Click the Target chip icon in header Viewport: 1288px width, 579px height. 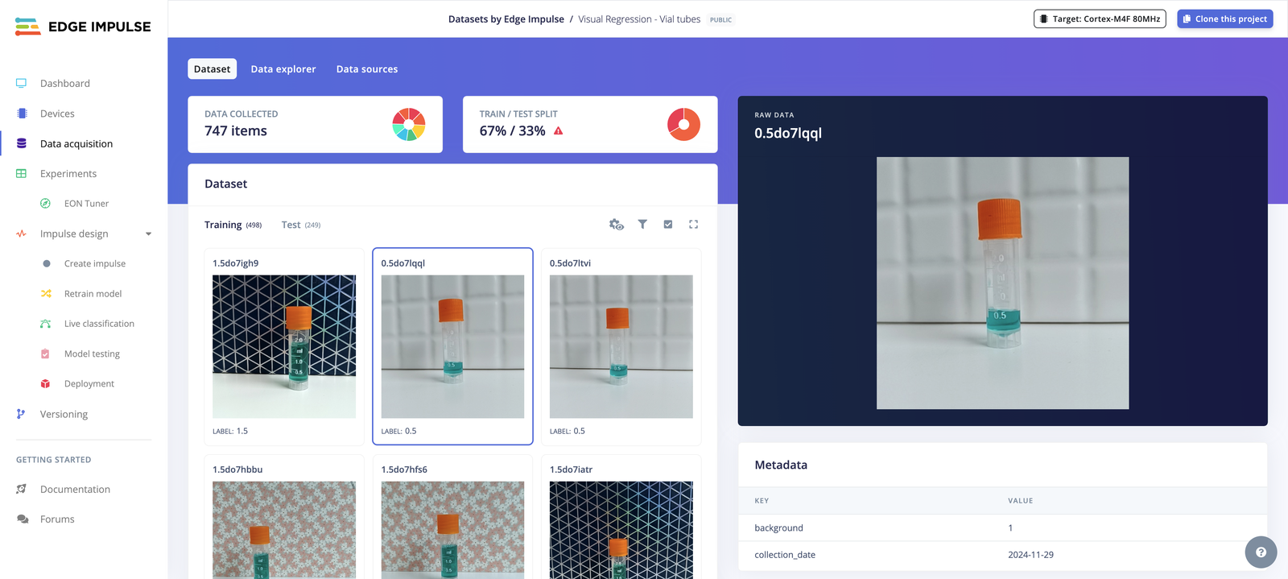click(x=1044, y=19)
